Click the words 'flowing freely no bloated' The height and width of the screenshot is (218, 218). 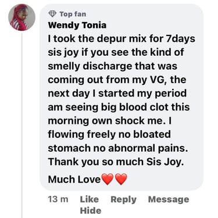(109, 134)
